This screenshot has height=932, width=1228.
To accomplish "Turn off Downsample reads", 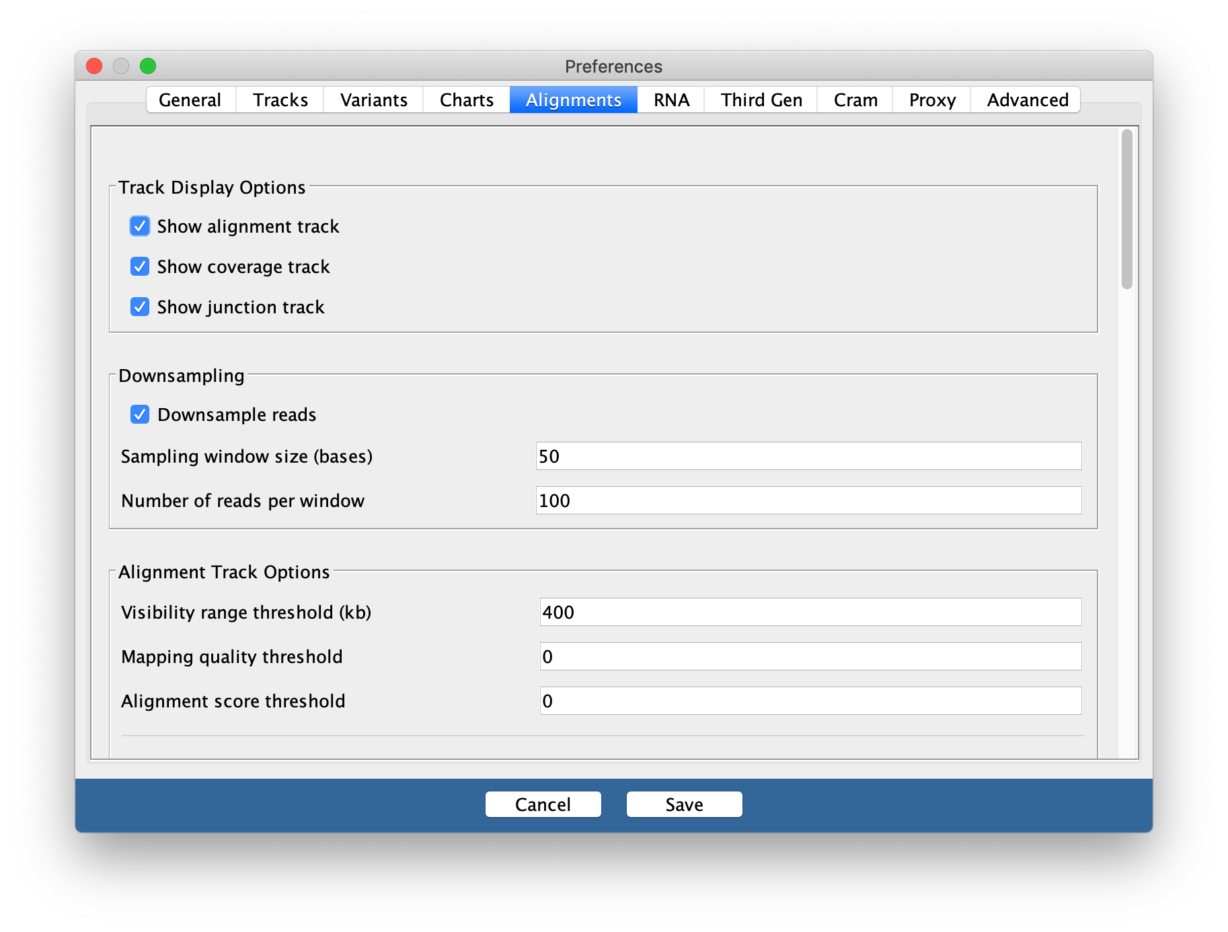I will pos(140,415).
